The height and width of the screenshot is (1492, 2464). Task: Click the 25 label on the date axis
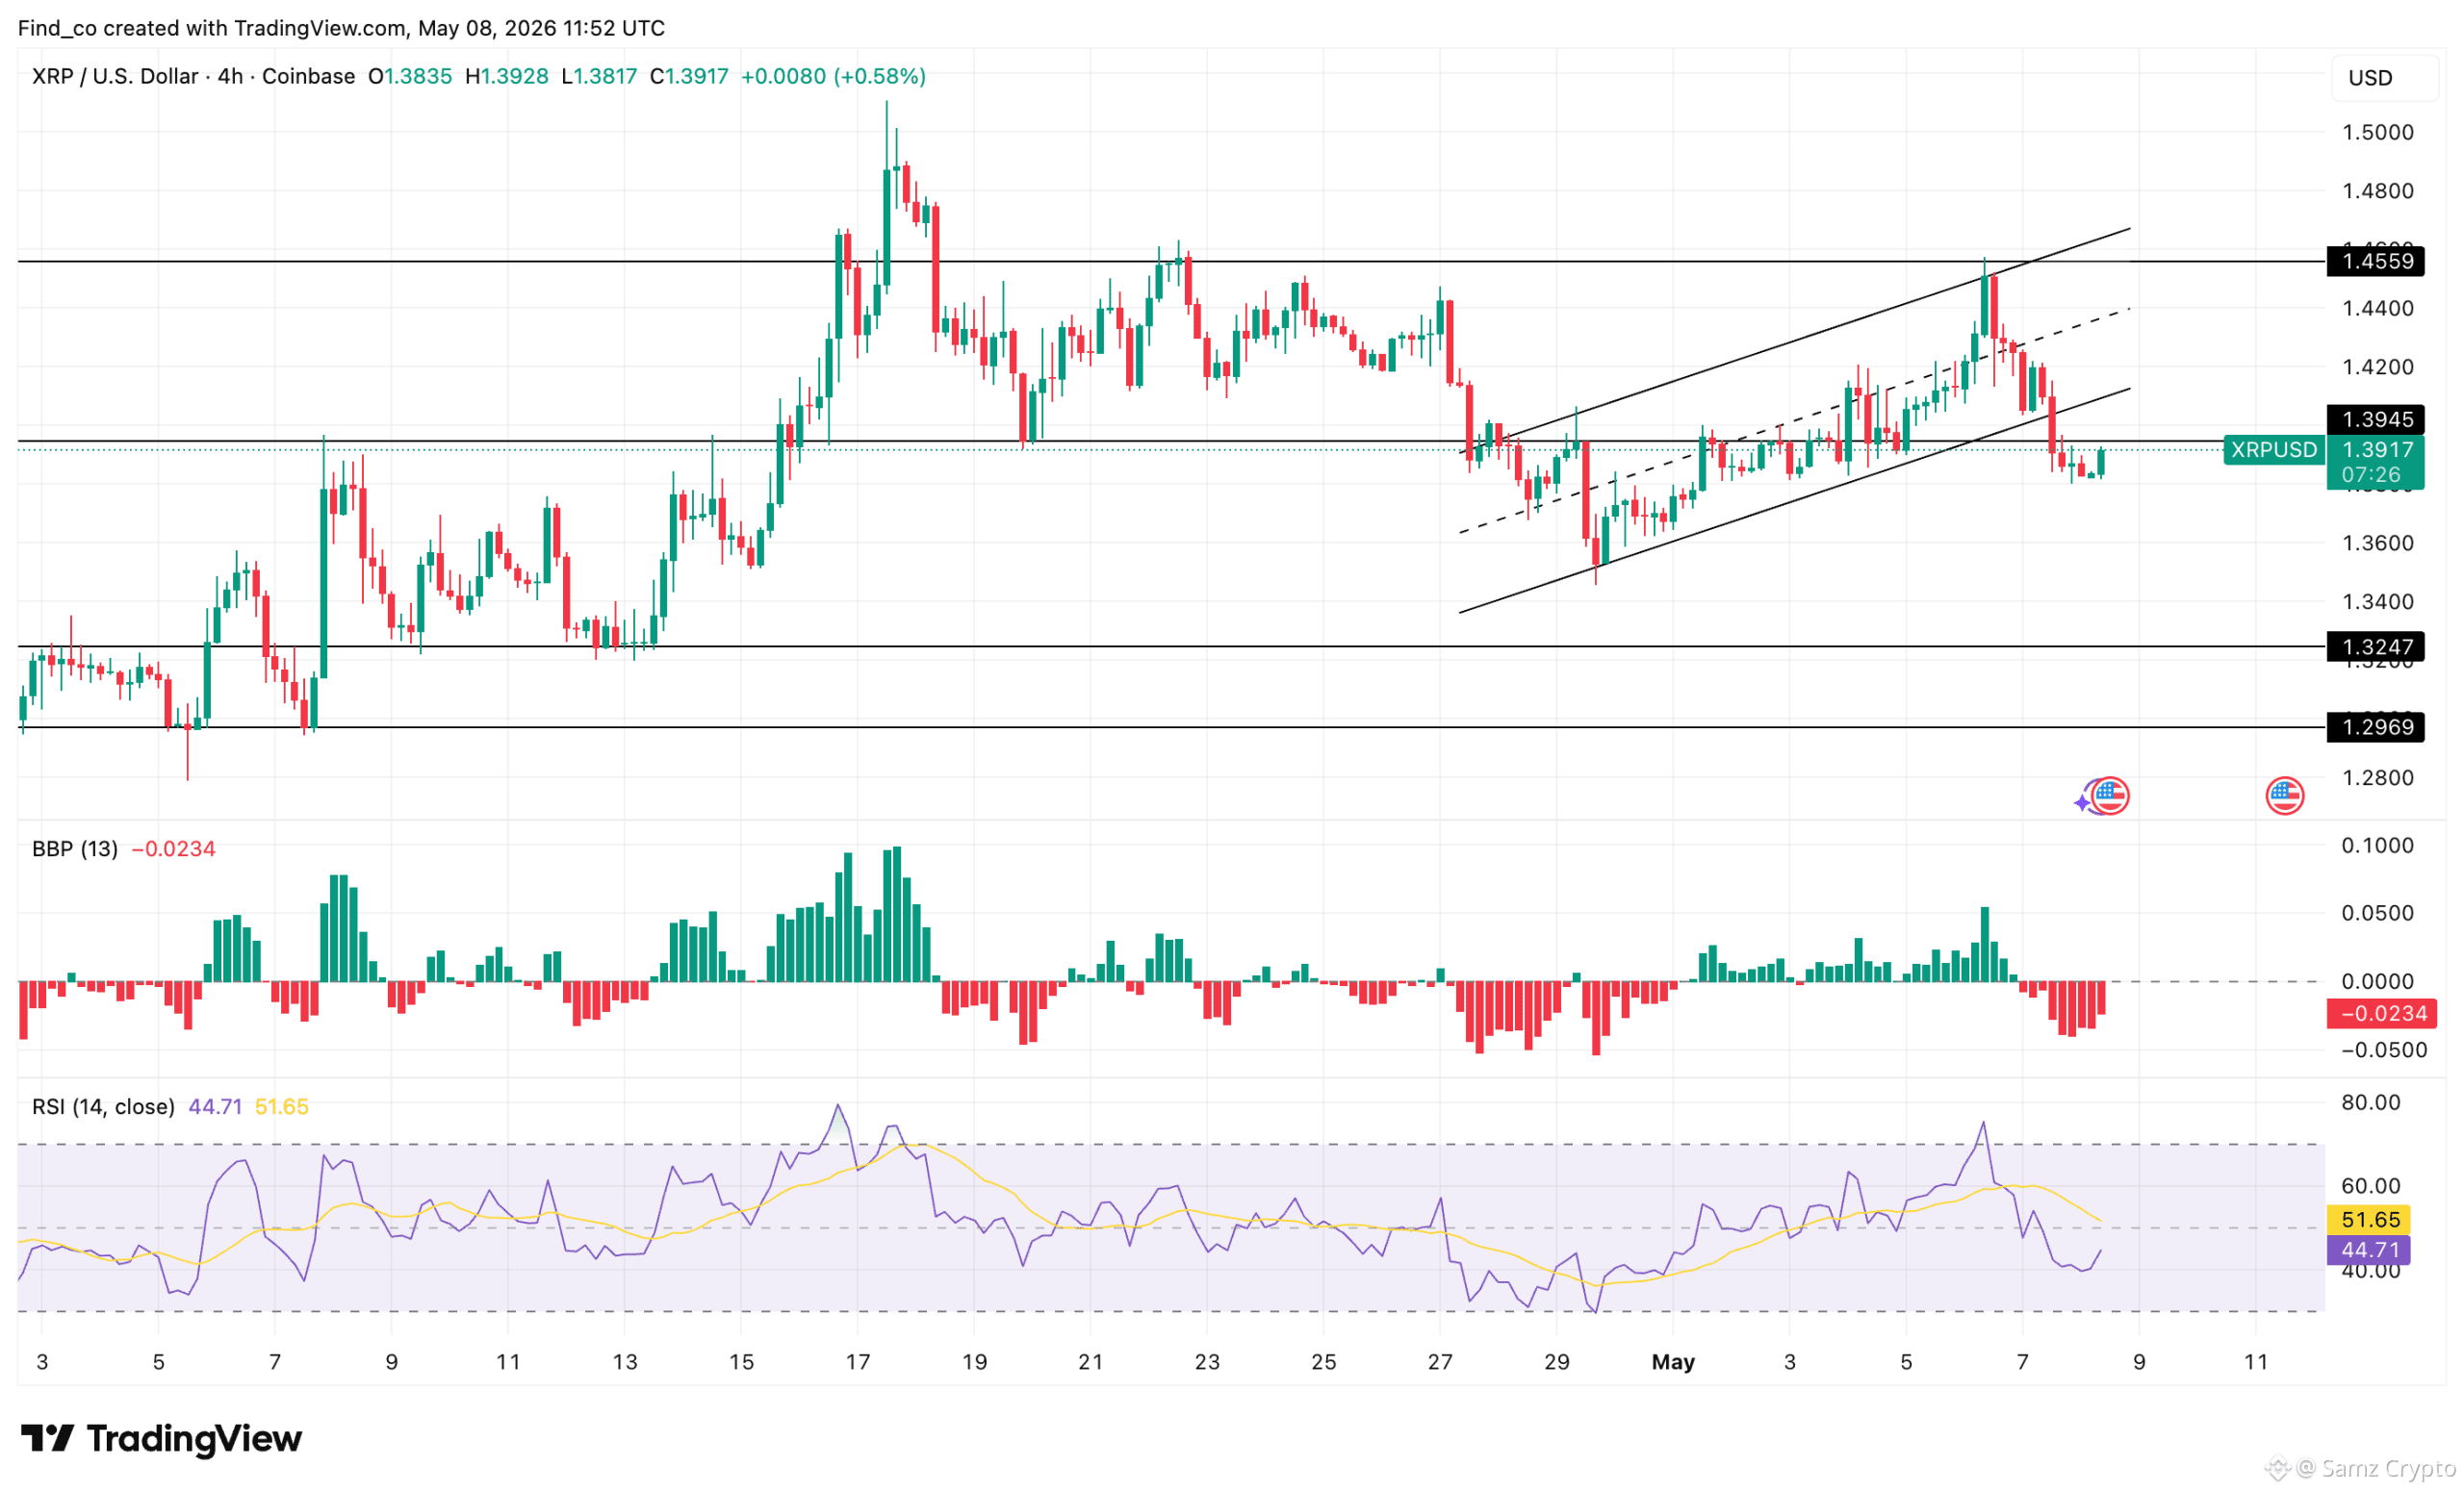(1324, 1363)
